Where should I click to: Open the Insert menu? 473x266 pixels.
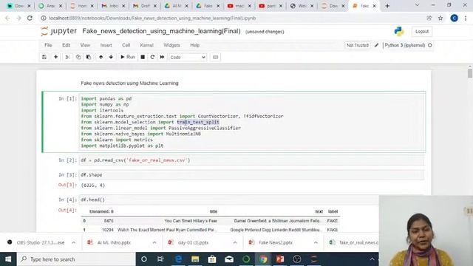pyautogui.click(x=106, y=45)
